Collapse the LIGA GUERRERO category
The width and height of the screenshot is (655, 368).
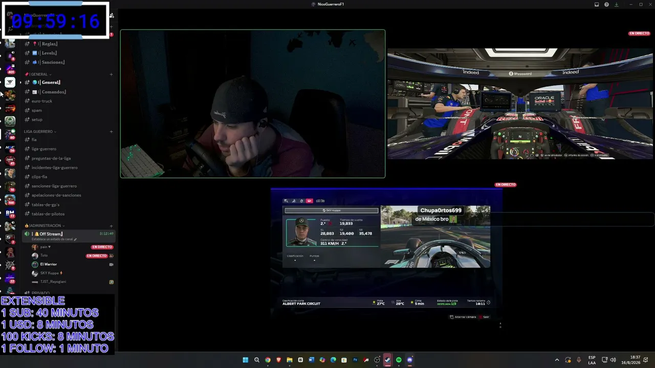coord(40,132)
